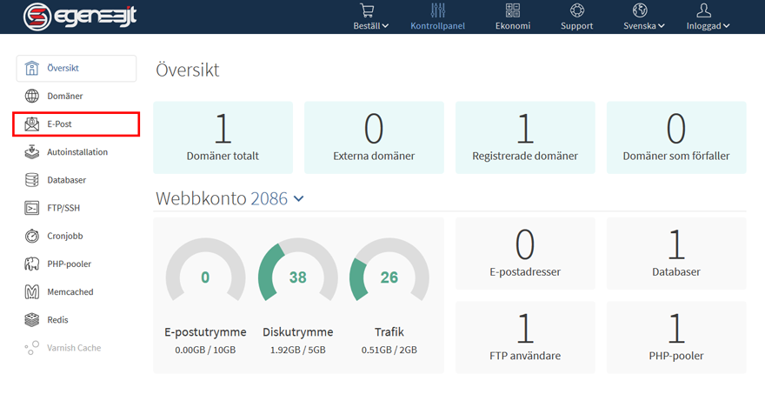Click the Kontrollpanel sliders icon
The height and width of the screenshot is (394, 765).
point(437,10)
